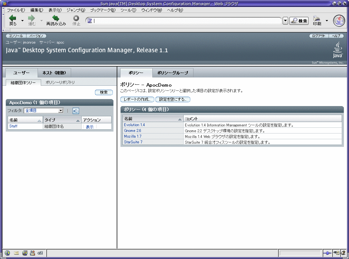This screenshot has width=349, height=259.
Task: Click the アクション column header
Action: pyautogui.click(x=96, y=120)
